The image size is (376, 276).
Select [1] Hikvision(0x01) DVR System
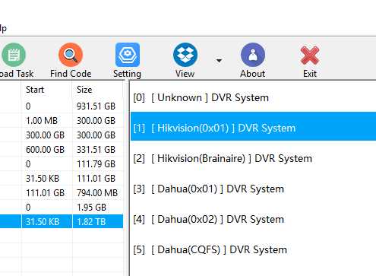pyautogui.click(x=253, y=126)
